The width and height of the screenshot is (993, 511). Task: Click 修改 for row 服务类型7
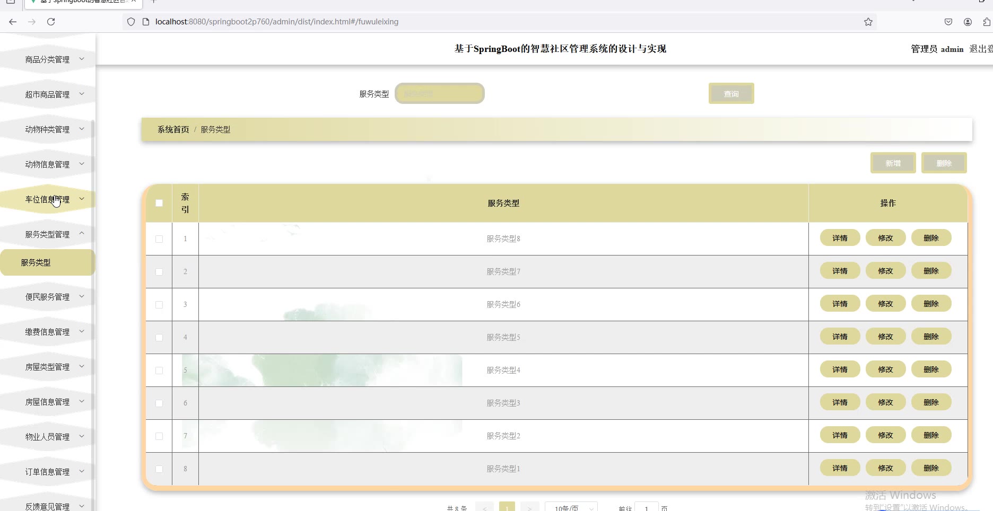click(x=886, y=271)
